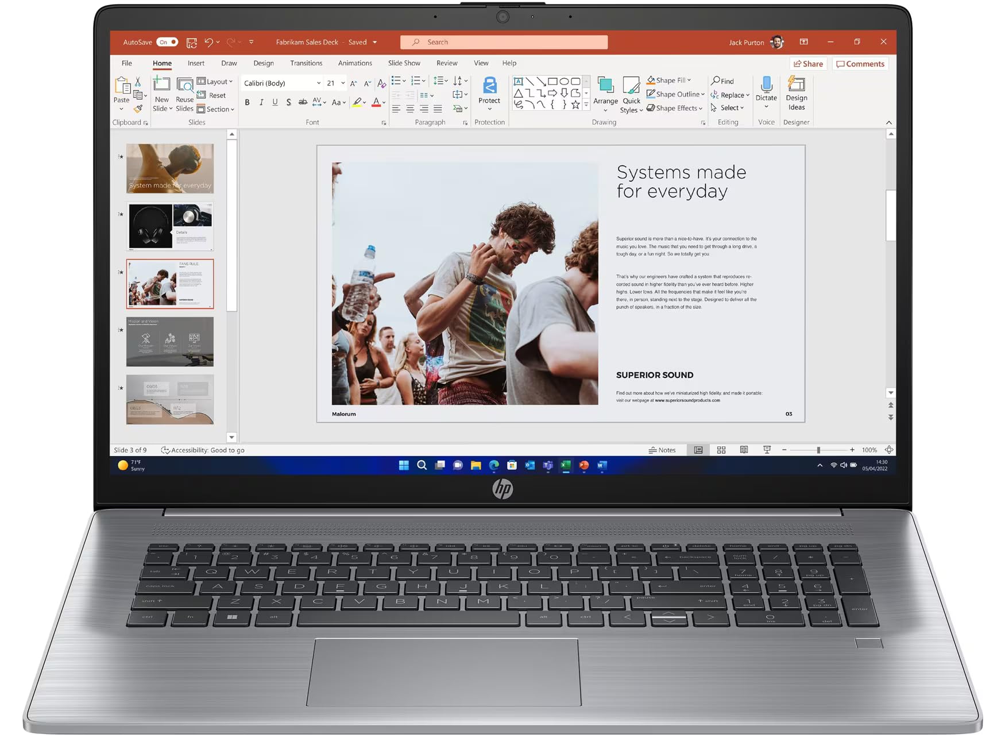The height and width of the screenshot is (738, 1005).
Task: Click the Share button
Action: click(x=807, y=63)
